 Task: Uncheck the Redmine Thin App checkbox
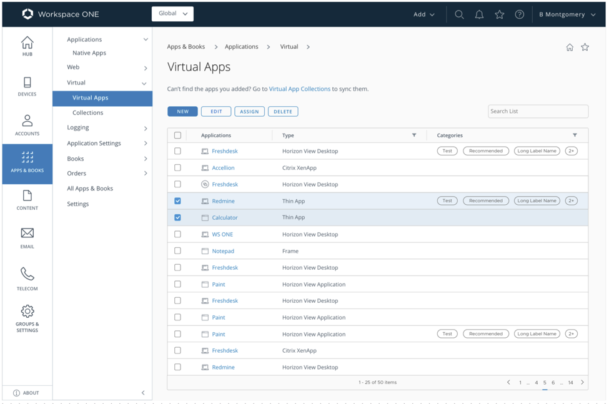point(177,200)
